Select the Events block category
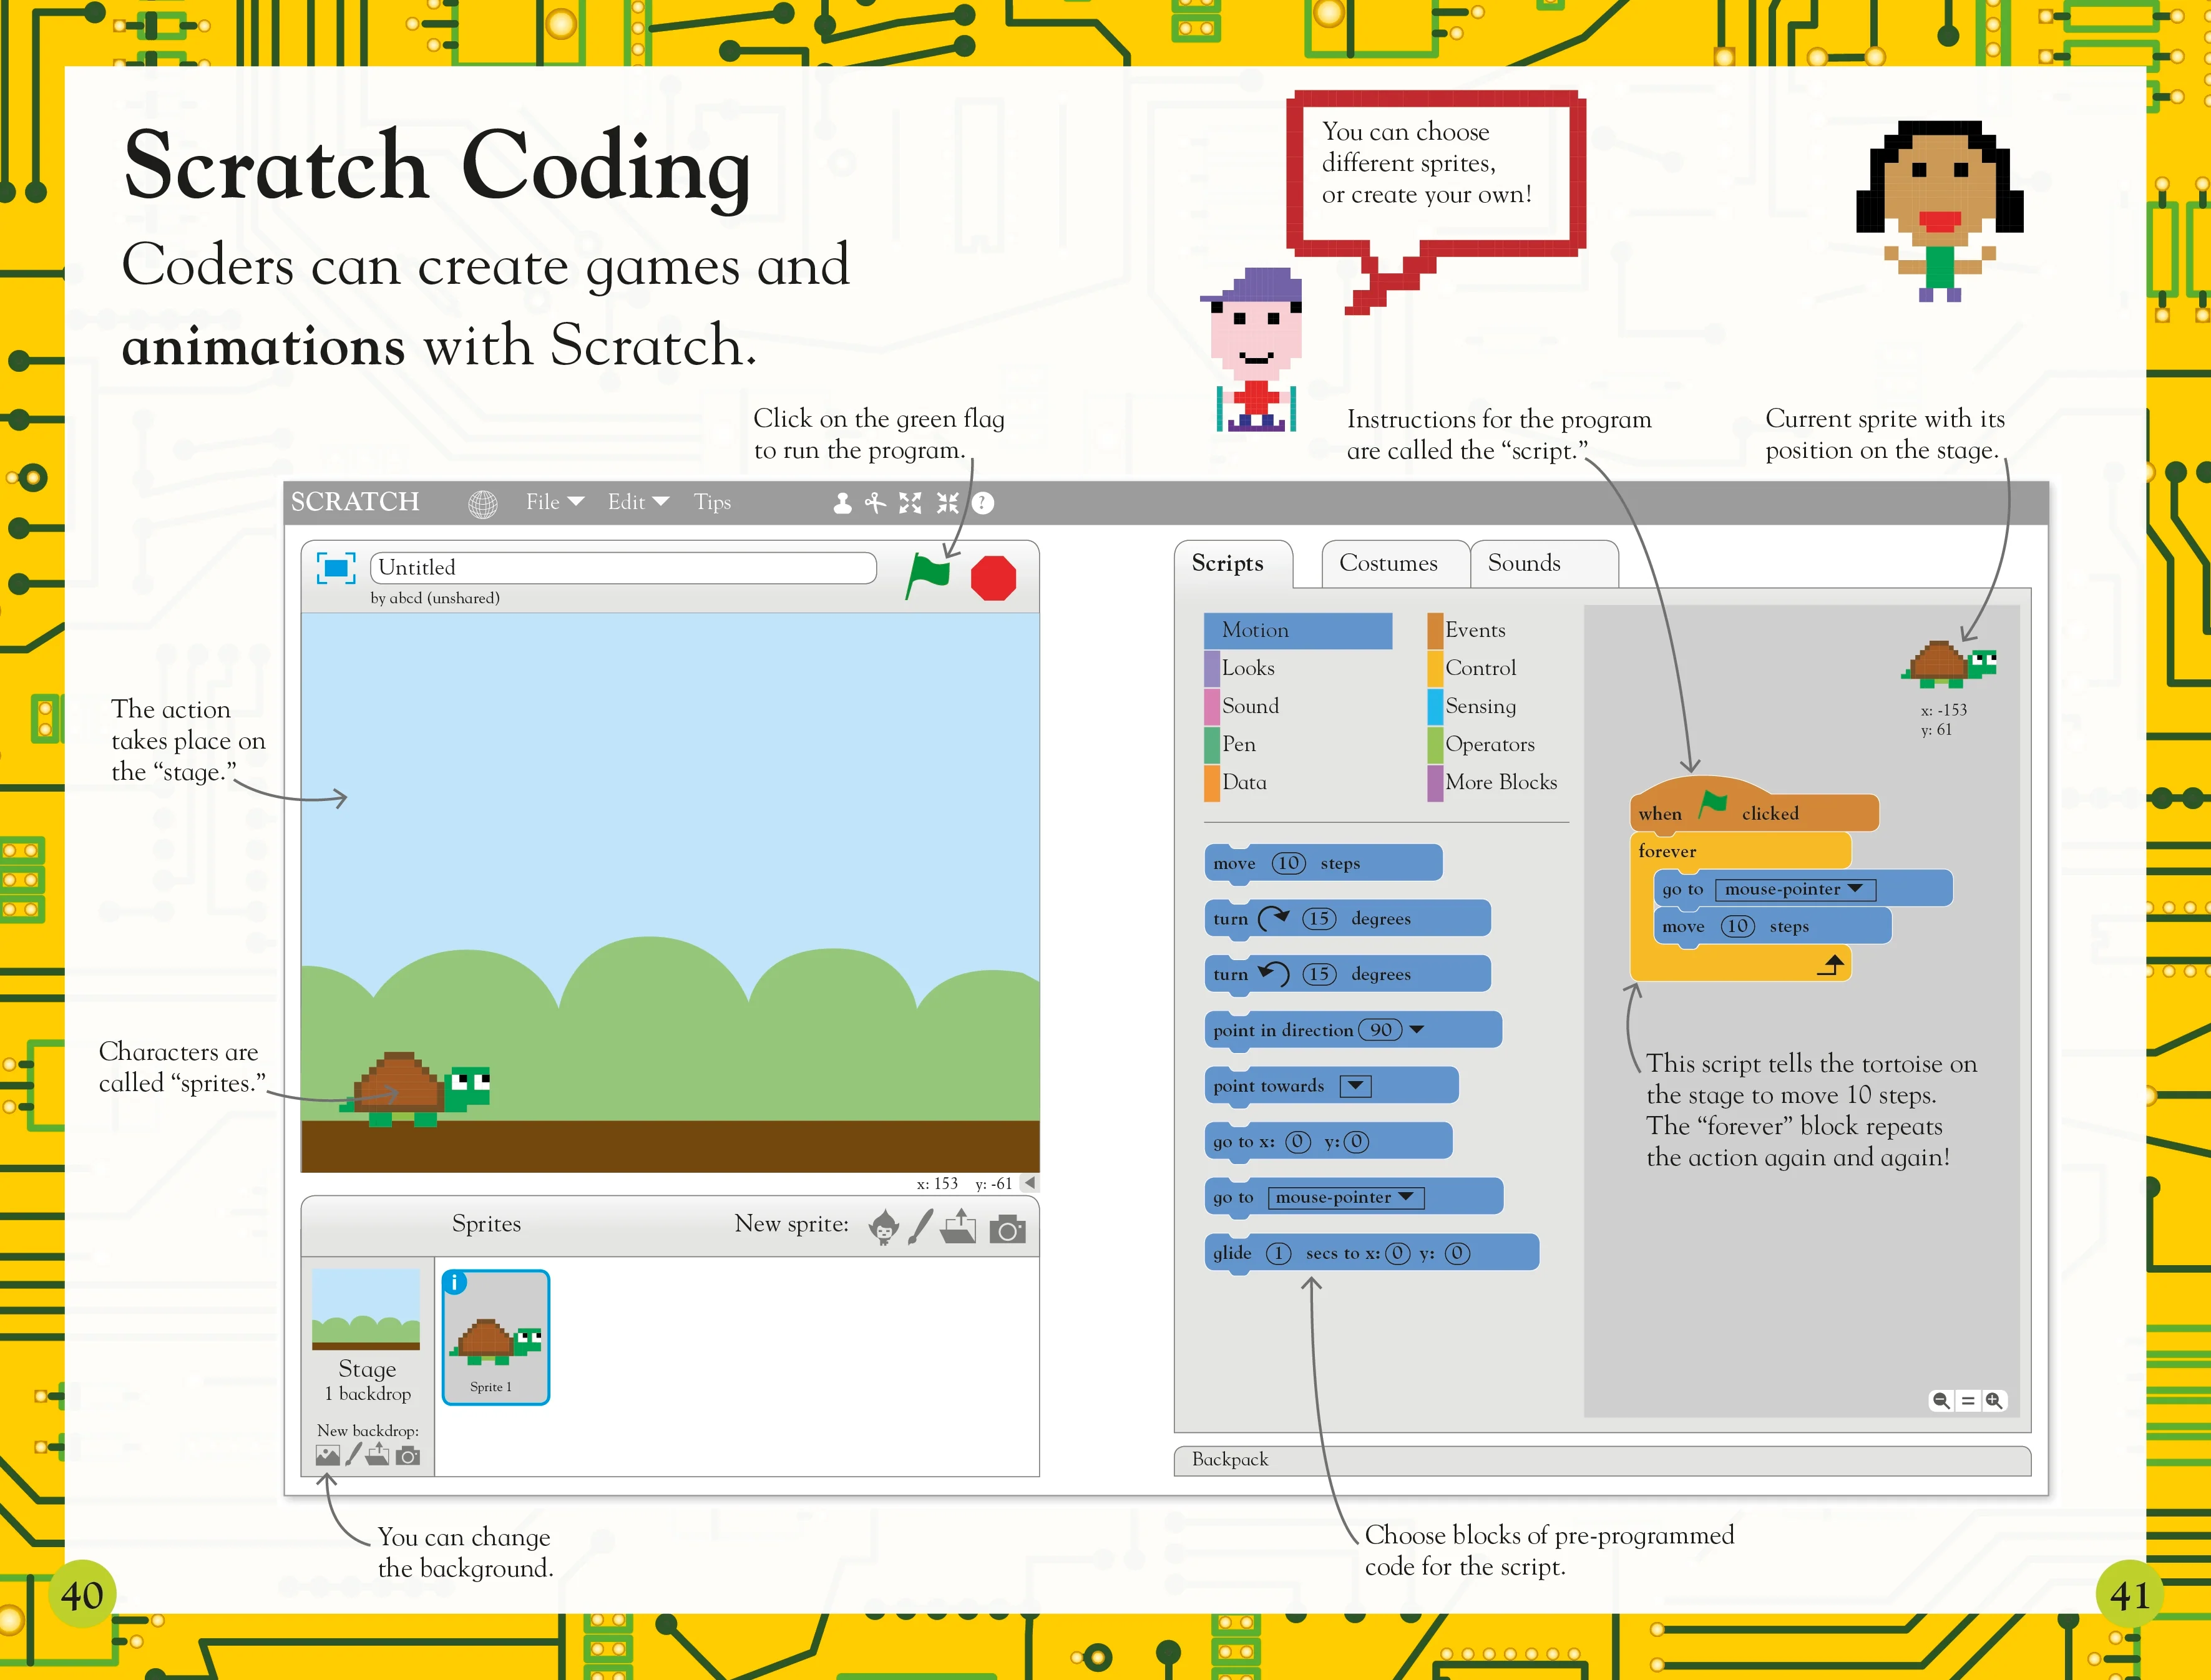 [1468, 630]
